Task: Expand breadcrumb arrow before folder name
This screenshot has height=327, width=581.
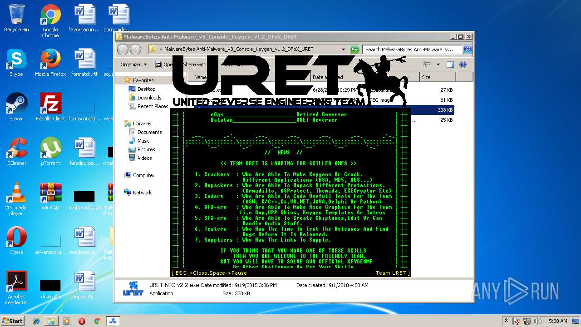Action: (x=161, y=49)
